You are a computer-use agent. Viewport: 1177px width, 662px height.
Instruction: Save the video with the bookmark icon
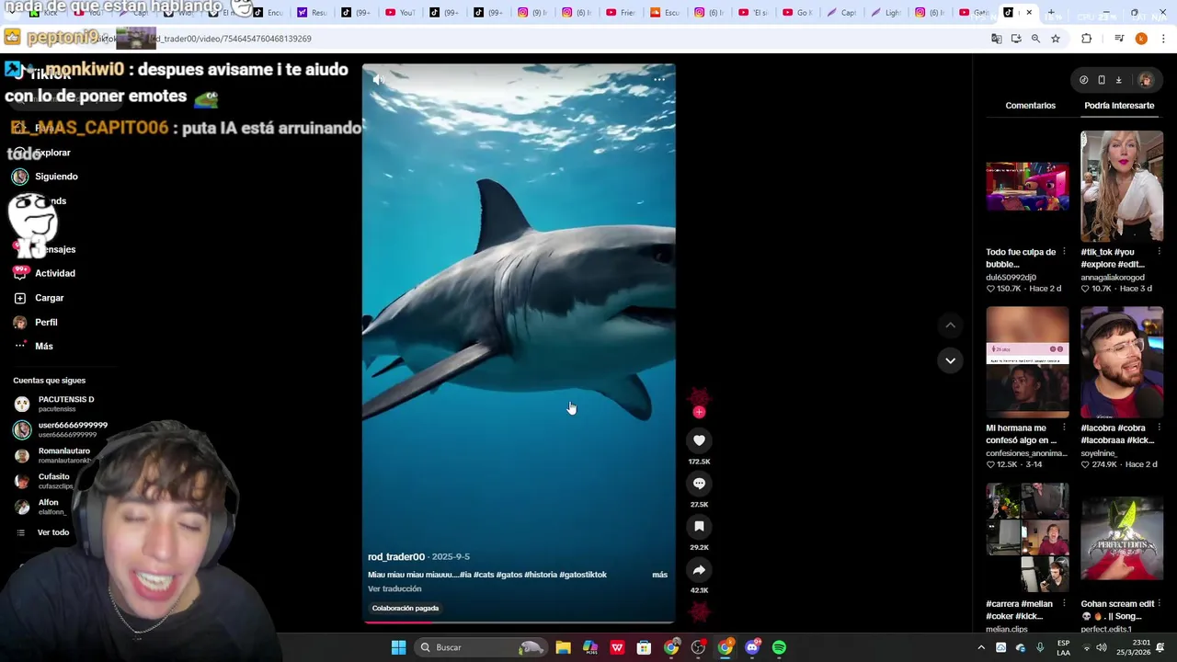click(x=699, y=527)
